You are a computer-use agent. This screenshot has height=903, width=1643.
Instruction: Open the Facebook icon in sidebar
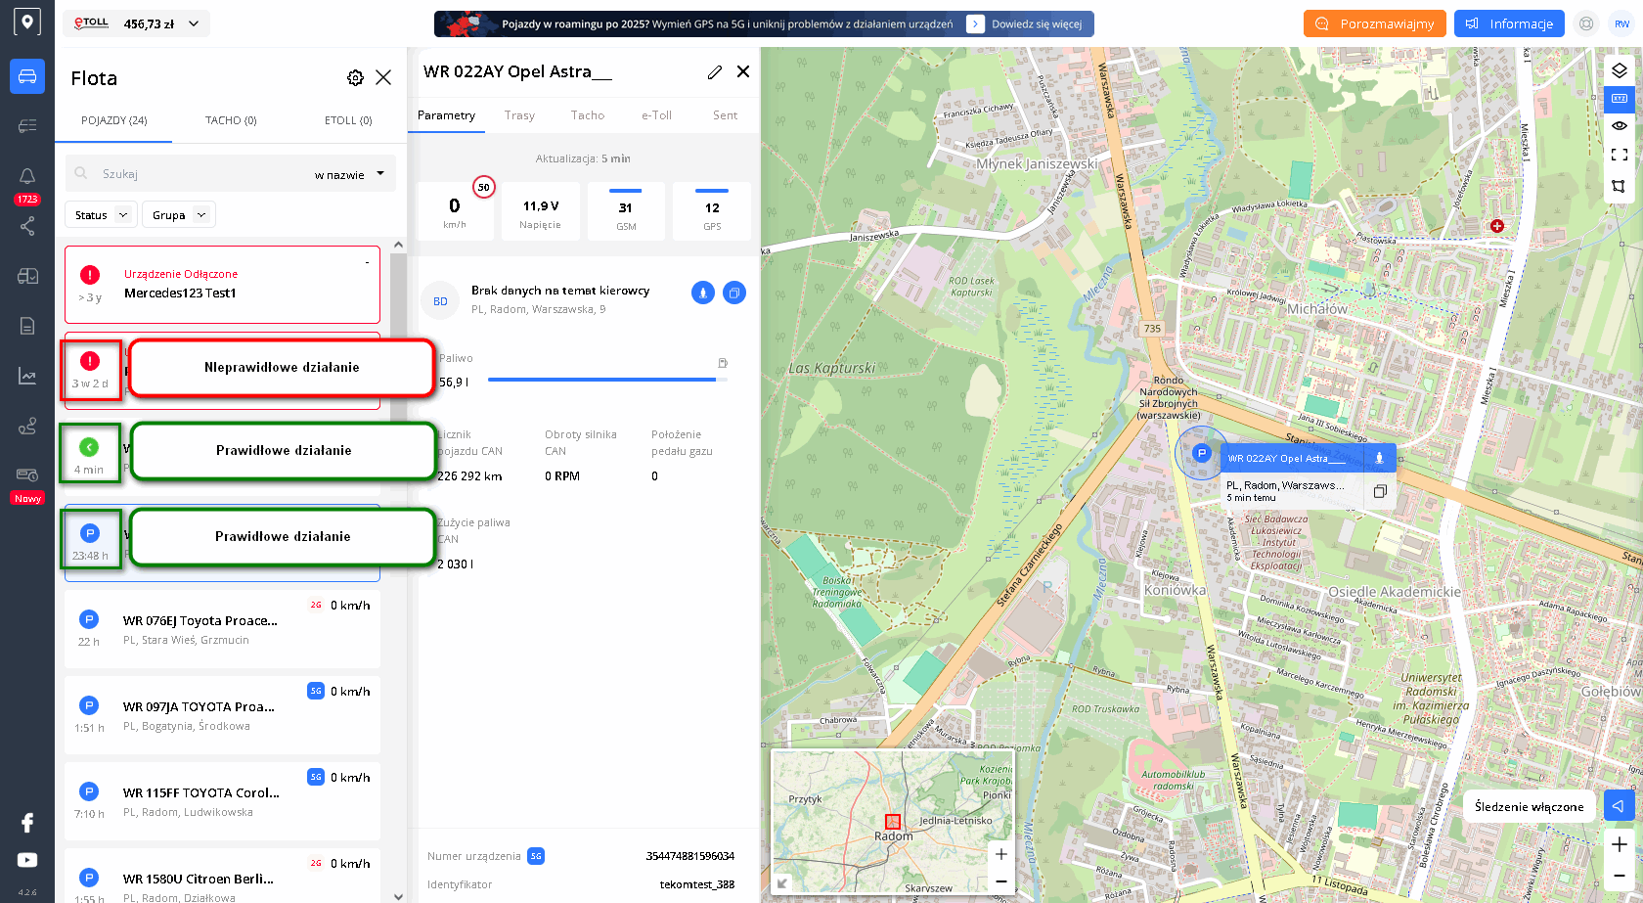pos(27,823)
